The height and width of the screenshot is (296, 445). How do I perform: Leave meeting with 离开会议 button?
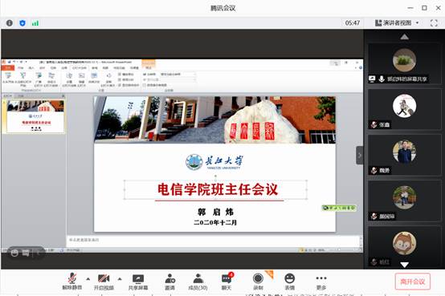[412, 282]
